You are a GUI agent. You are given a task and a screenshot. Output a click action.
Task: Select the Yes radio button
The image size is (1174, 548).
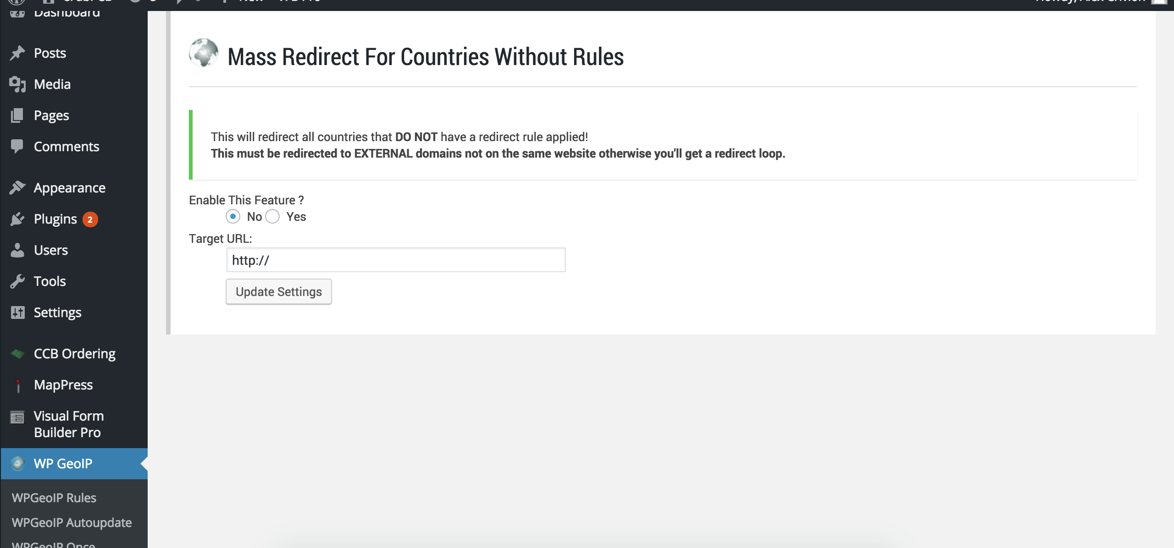[272, 216]
